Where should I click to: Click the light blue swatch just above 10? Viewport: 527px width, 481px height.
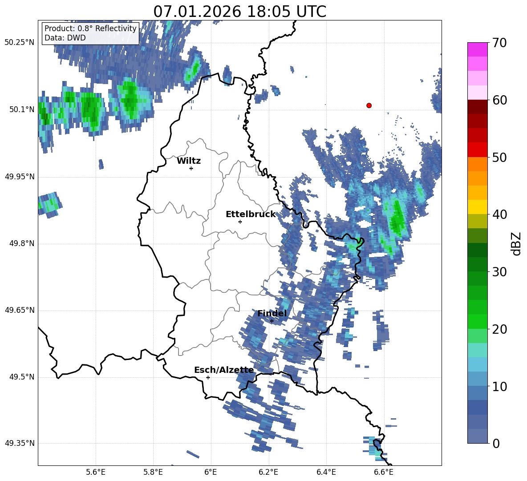(477, 379)
